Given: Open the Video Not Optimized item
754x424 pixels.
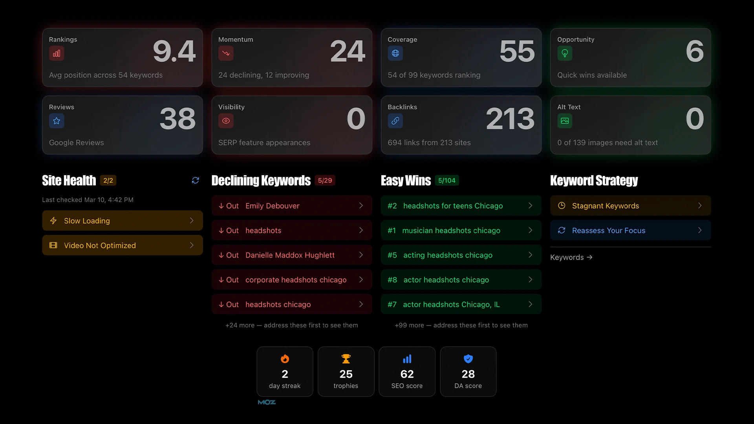Looking at the screenshot, I should tap(122, 245).
